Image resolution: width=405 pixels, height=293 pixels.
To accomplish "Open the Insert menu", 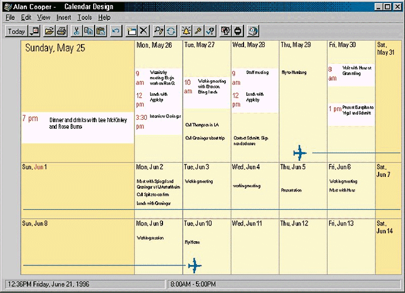I will click(64, 17).
